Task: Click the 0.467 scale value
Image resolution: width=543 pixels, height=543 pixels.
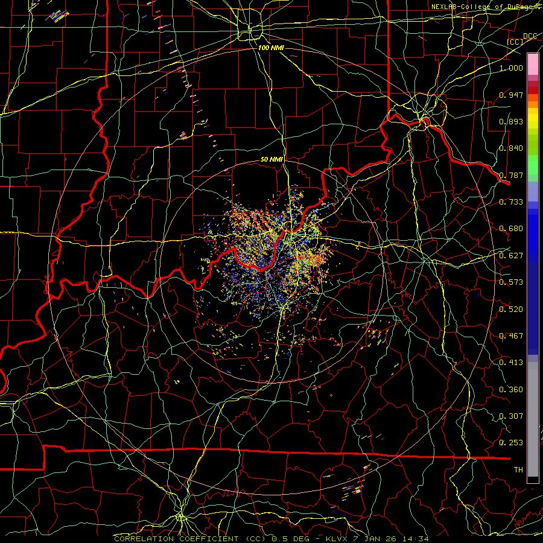Action: [511, 336]
